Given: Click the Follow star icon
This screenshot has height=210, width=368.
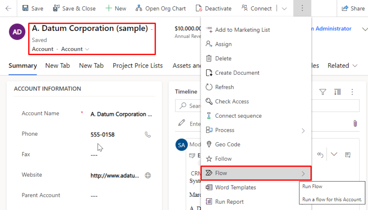Looking at the screenshot, I should point(209,159).
